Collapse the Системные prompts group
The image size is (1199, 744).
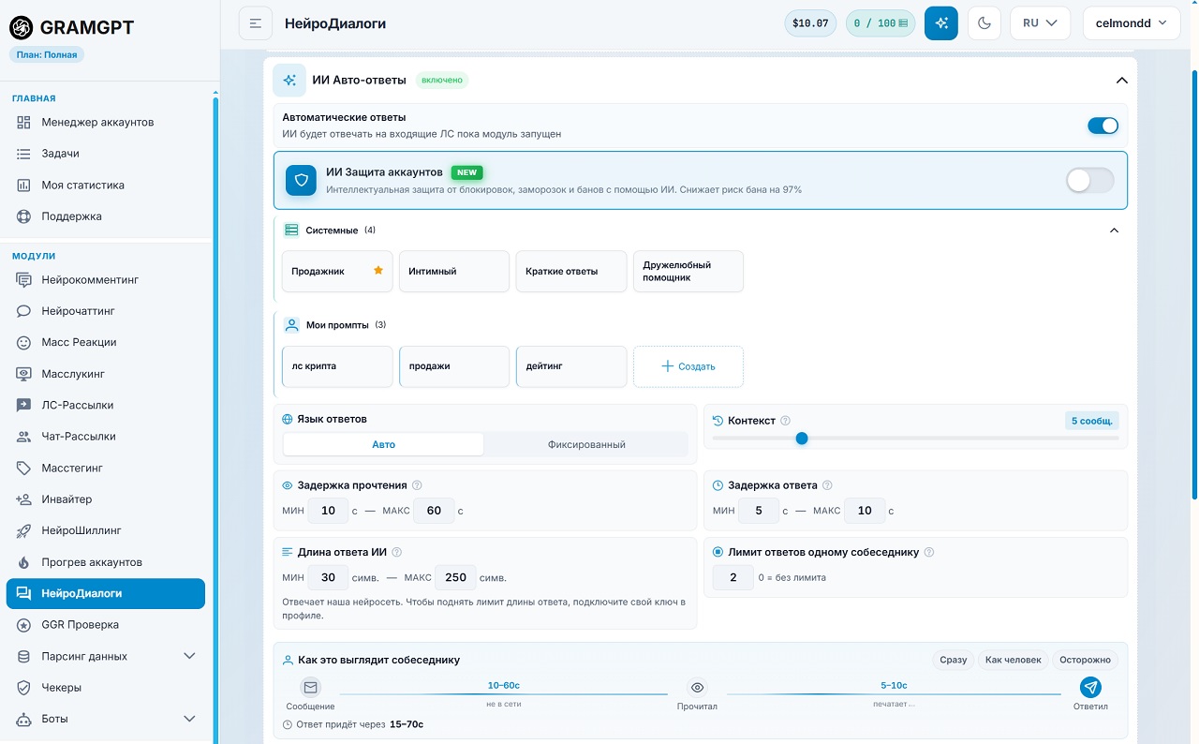1114,231
